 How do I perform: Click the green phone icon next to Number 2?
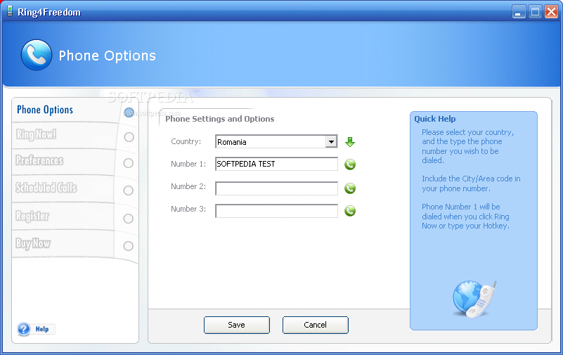coord(350,188)
